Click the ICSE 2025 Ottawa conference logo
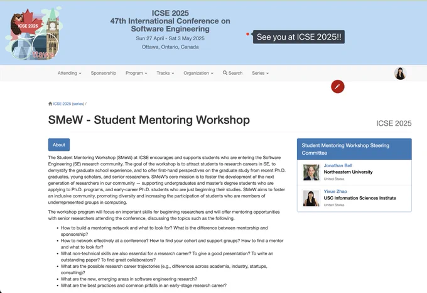 tap(33, 33)
